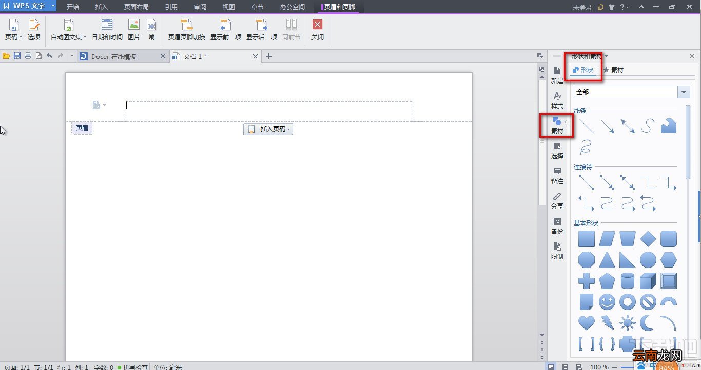This screenshot has width=701, height=370.
Task: Open the 选择 selection pane in sidebar
Action: pos(557,151)
